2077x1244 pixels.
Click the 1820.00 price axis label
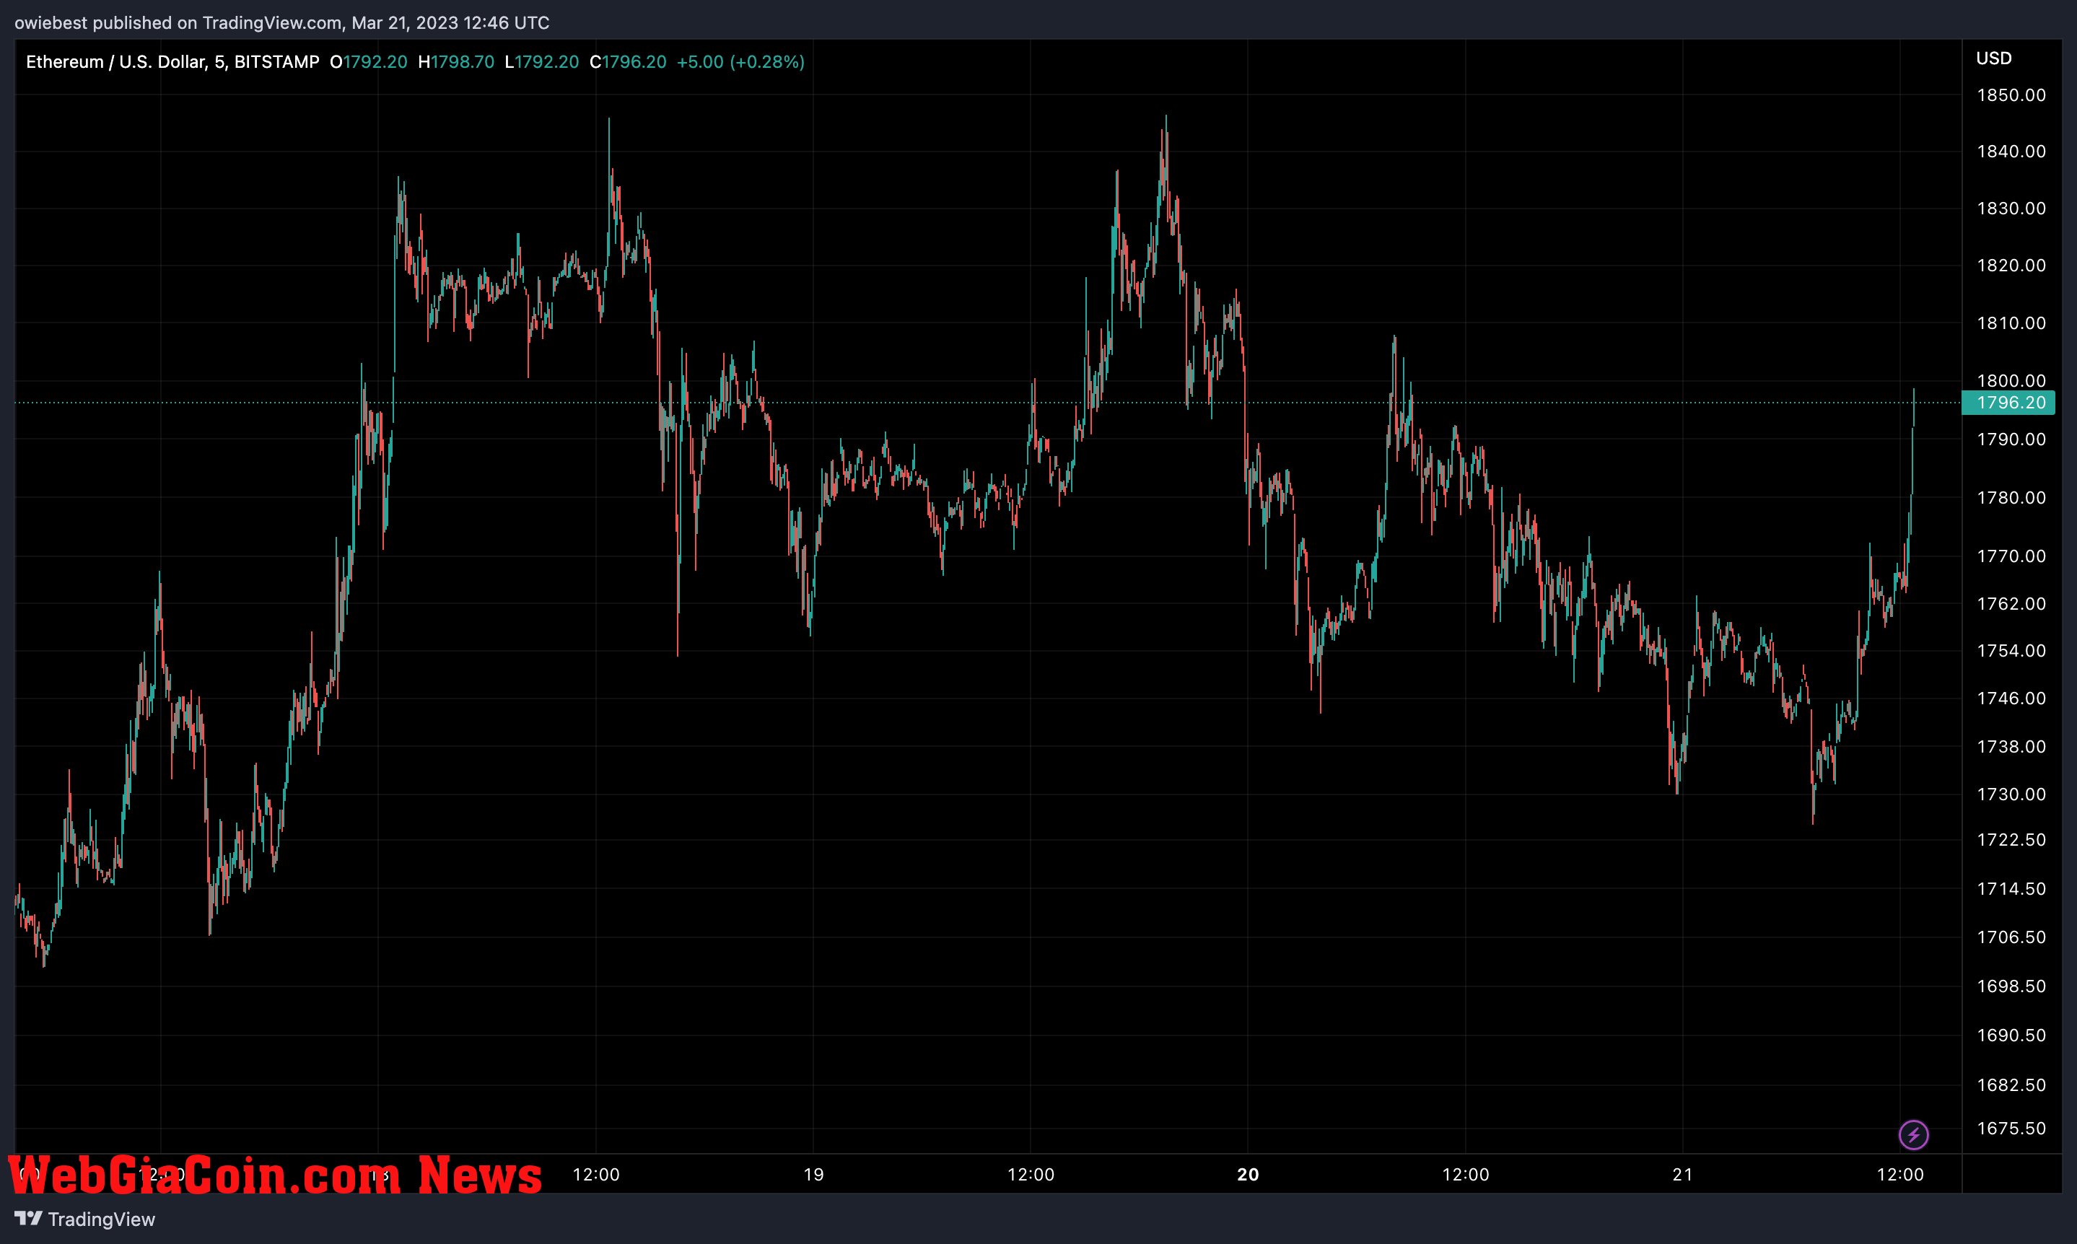(x=2011, y=265)
